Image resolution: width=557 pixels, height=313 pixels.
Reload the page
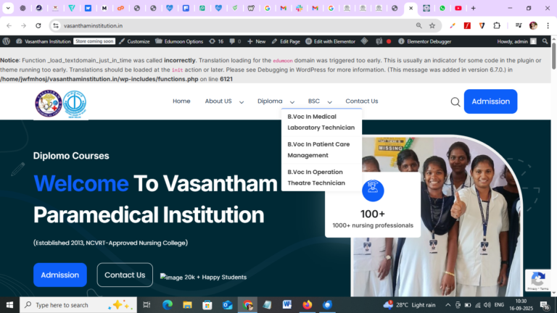[x=38, y=25]
